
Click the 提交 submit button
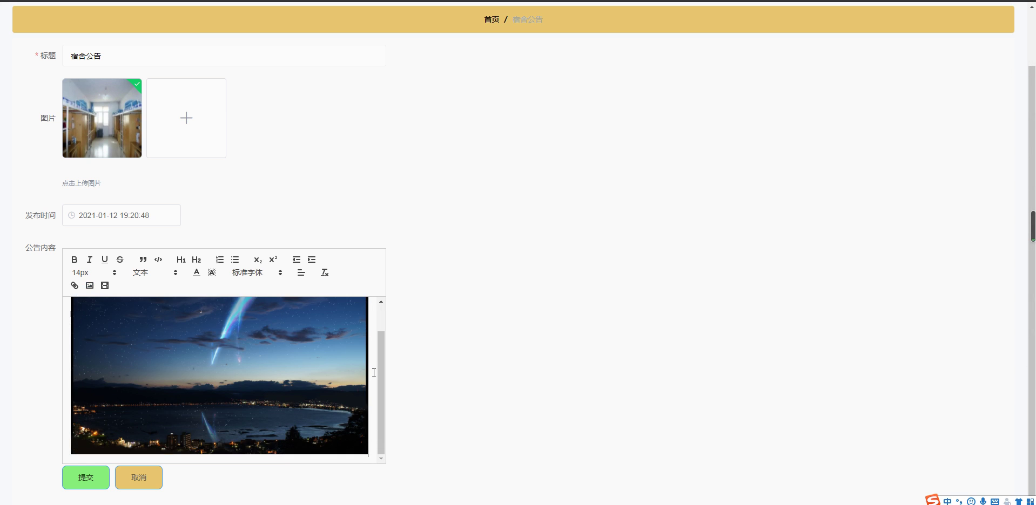86,477
